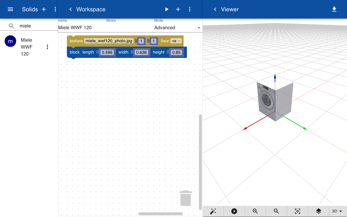This screenshot has width=347, height=217.
Task: Click the miele search input field
Action: click(x=38, y=26)
